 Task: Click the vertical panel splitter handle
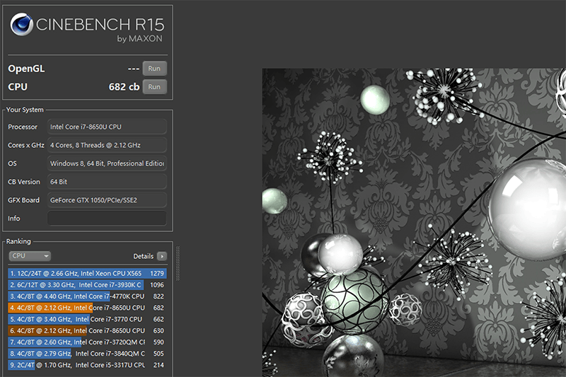[178, 263]
